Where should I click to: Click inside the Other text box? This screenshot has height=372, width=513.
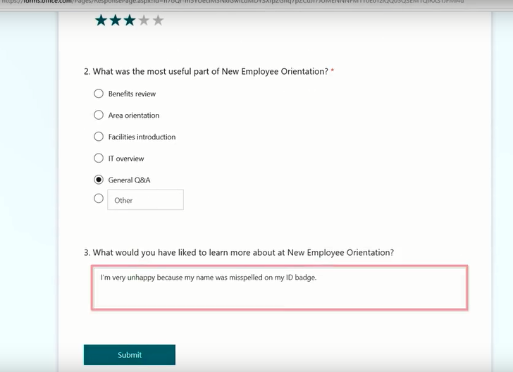coord(145,200)
